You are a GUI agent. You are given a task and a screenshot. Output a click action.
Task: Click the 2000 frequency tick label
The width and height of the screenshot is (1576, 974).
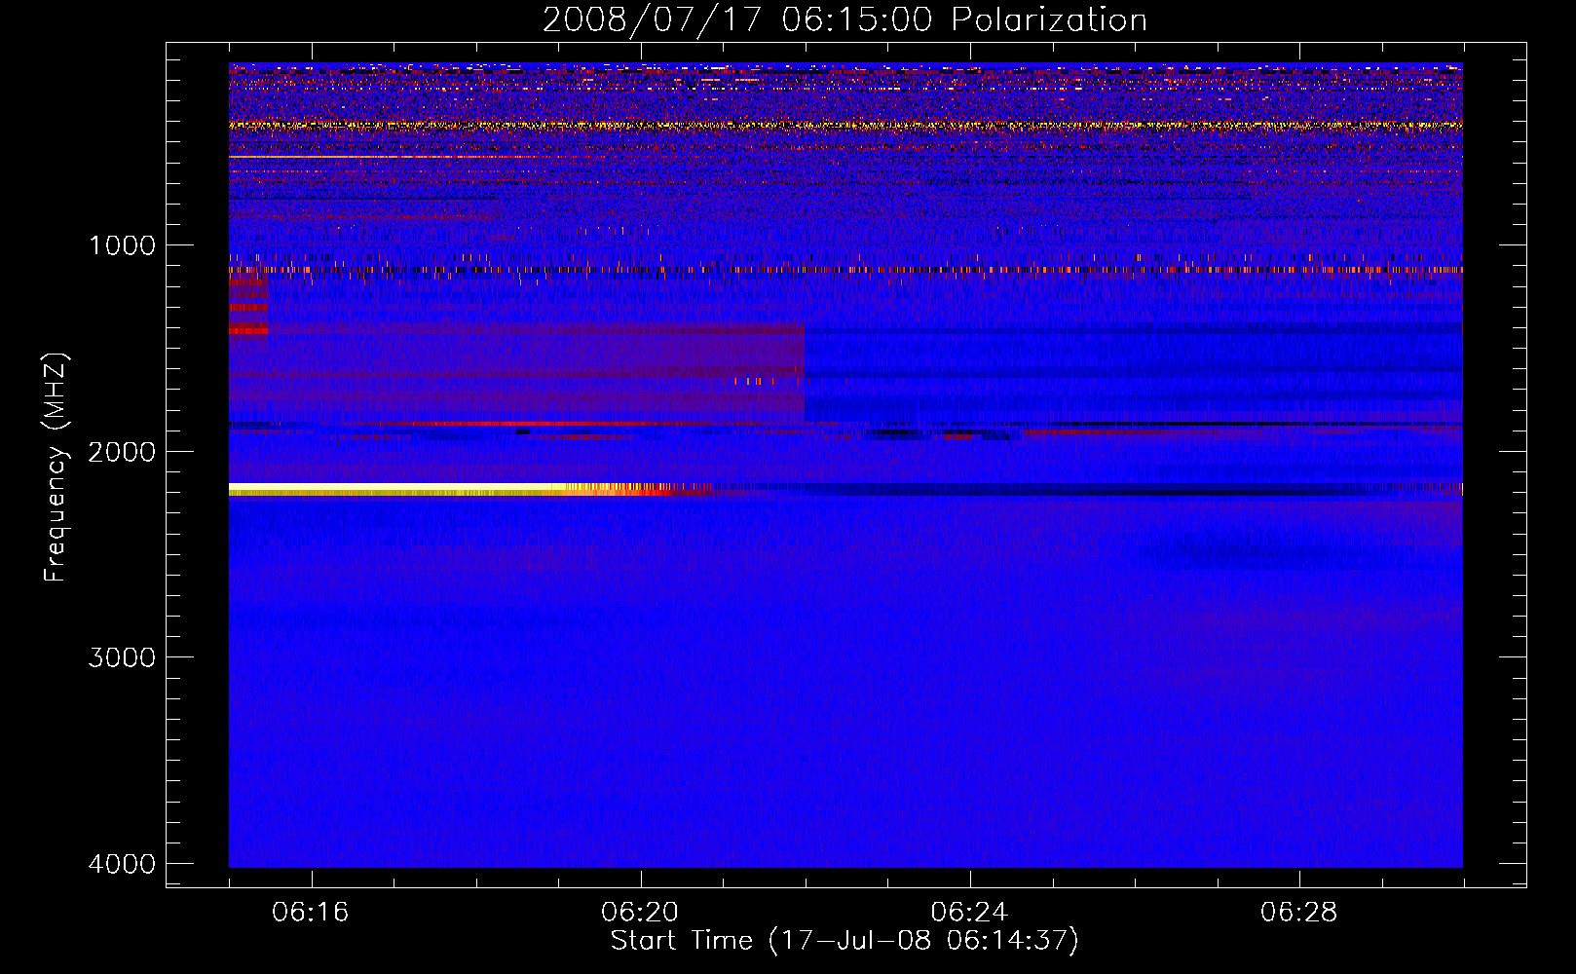122,452
